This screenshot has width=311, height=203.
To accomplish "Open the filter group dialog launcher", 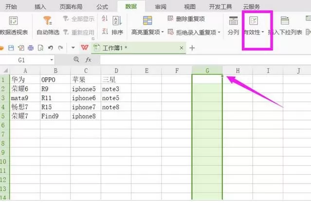I will (x=93, y=38).
